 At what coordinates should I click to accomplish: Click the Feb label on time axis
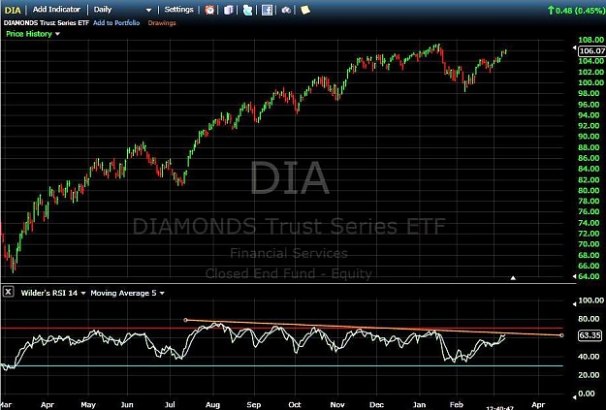click(x=457, y=405)
